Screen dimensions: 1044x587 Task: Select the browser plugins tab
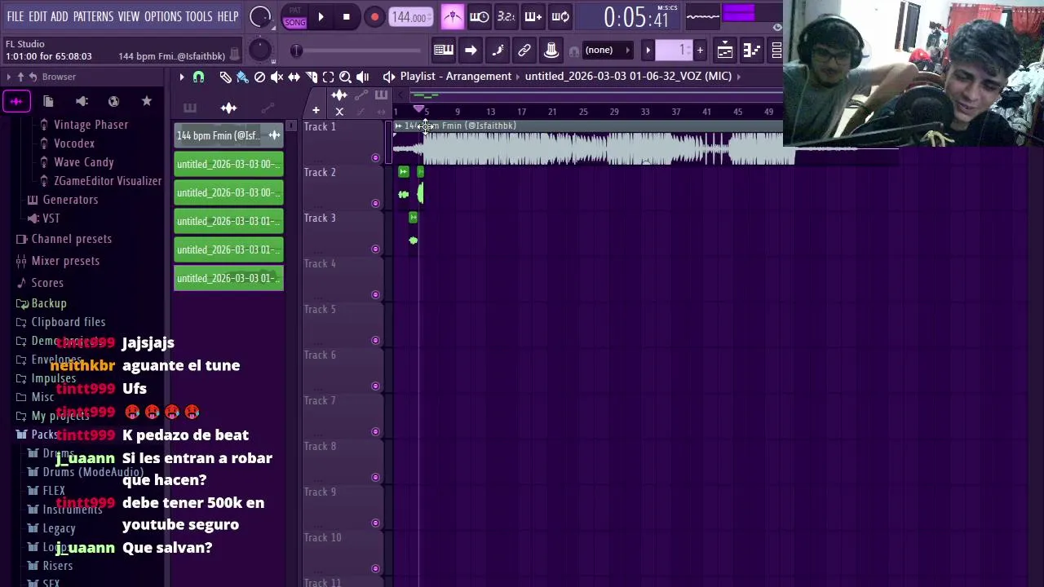[x=82, y=101]
